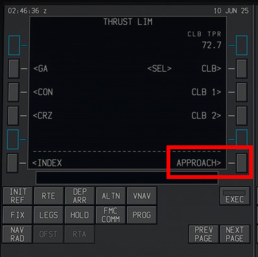The image size is (258, 257).
Task: Click line select key next to INDEX
Action: [13, 163]
